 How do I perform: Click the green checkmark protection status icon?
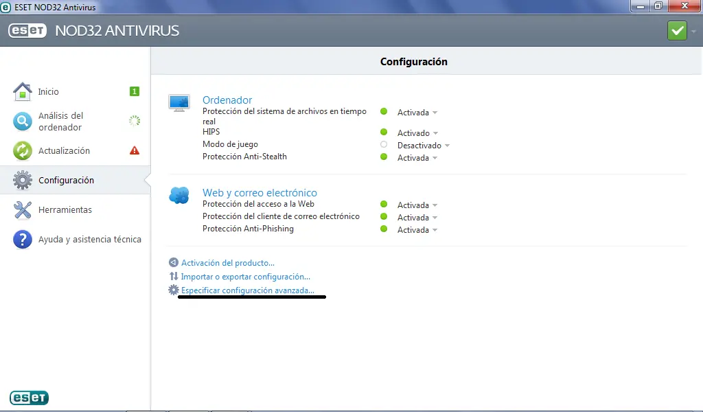pos(677,31)
